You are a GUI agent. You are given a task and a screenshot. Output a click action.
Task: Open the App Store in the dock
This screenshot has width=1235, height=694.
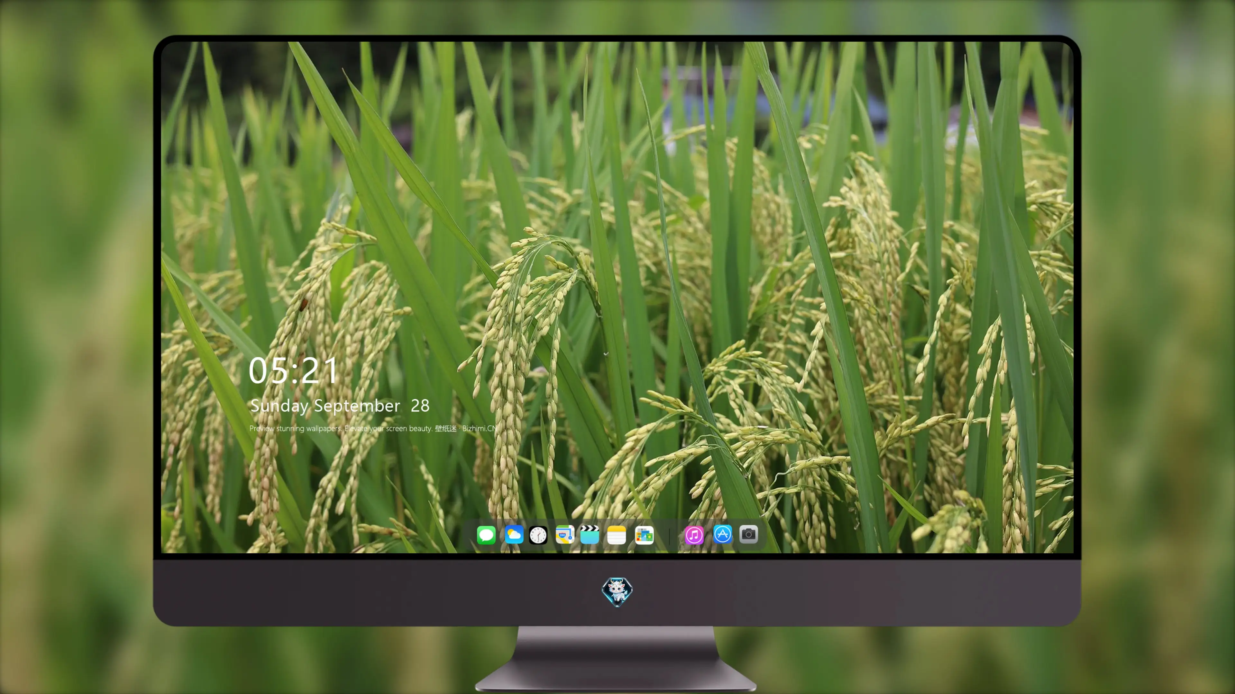tap(722, 534)
